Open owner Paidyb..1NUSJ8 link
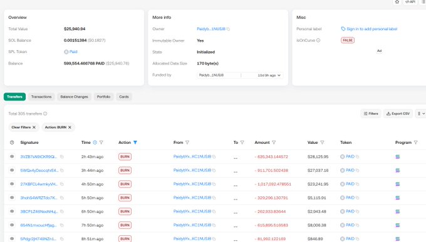Screen dimensions: 426x242 pos(211,29)
